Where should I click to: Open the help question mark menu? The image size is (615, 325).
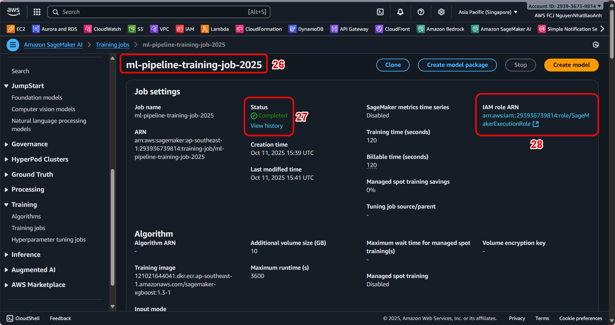(421, 12)
